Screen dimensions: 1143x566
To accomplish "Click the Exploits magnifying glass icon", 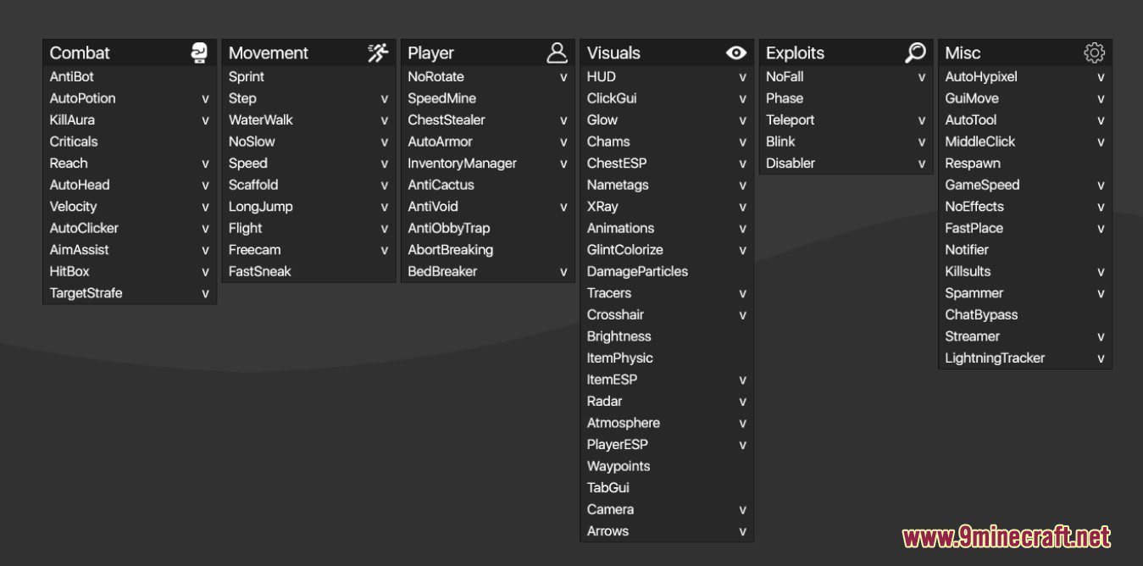I will pos(915,53).
